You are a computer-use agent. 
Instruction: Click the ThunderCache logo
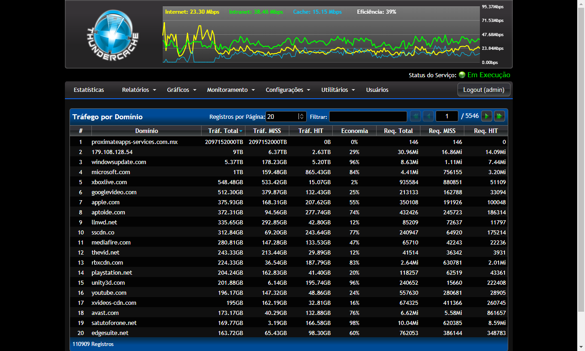(x=113, y=34)
